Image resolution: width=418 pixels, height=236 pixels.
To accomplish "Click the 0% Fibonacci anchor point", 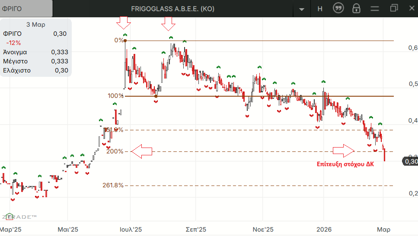I will [125, 41].
